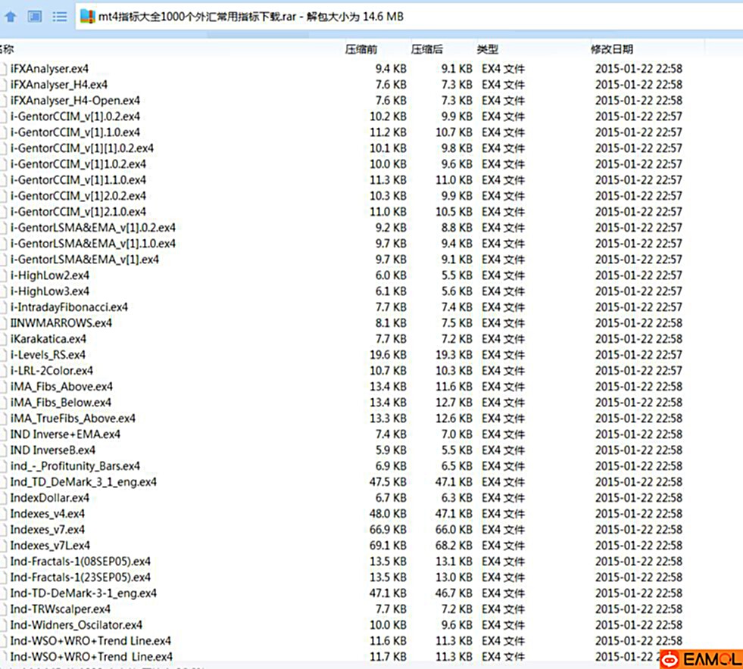Switch to the details list view button
Image resolution: width=743 pixels, height=669 pixels.
pyautogui.click(x=60, y=17)
